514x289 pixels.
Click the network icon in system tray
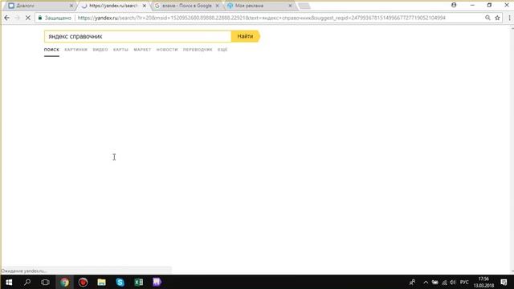pyautogui.click(x=444, y=282)
